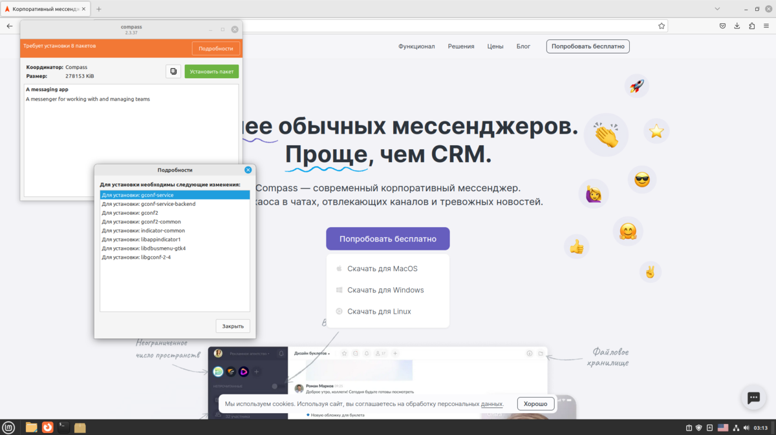776x435 pixels.
Task: Select the row 'Для установки: gconf-service-backend'
Action: tap(175, 204)
